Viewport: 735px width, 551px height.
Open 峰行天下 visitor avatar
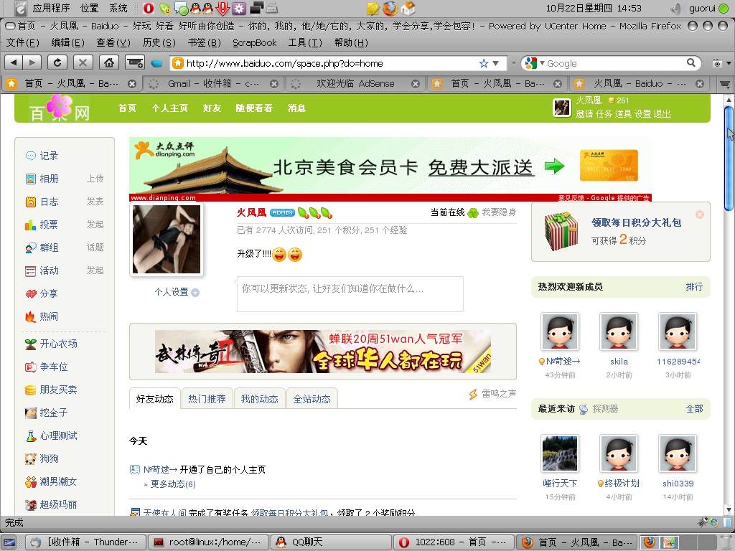tap(560, 453)
